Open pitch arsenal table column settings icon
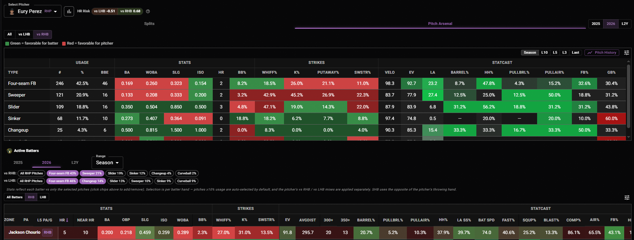Image resolution: width=634 pixels, height=240 pixels. [x=627, y=53]
